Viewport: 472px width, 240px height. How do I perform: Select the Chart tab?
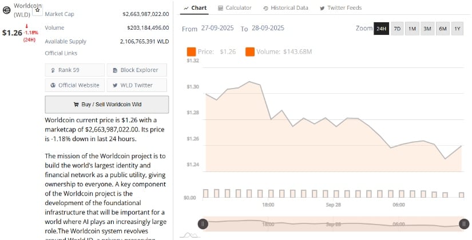point(195,8)
